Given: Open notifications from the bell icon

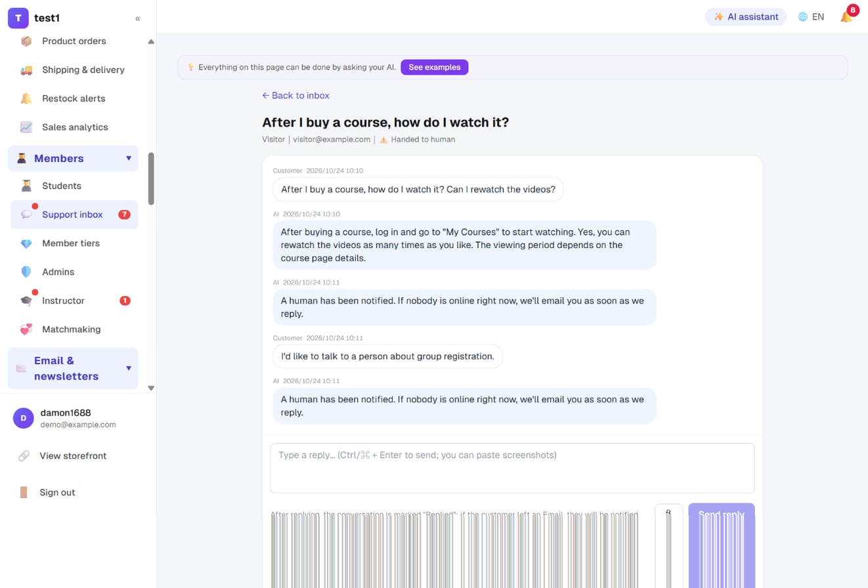Looking at the screenshot, I should coord(846,17).
